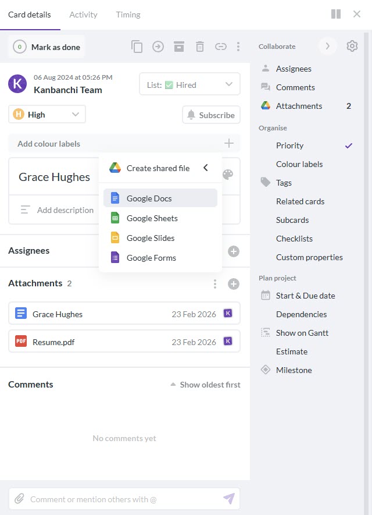Click the Add colour labels bar

point(124,144)
